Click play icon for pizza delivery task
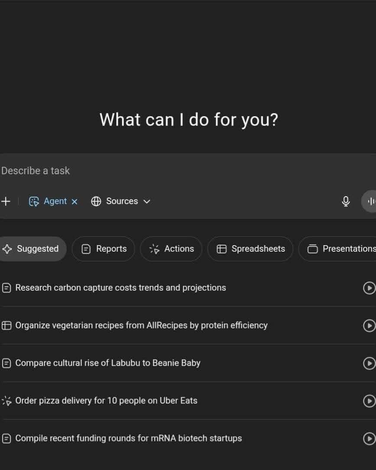376x470 pixels. coord(369,401)
